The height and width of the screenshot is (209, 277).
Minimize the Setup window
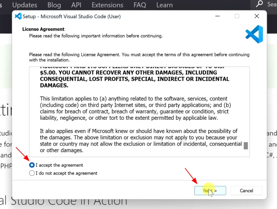[217, 16]
